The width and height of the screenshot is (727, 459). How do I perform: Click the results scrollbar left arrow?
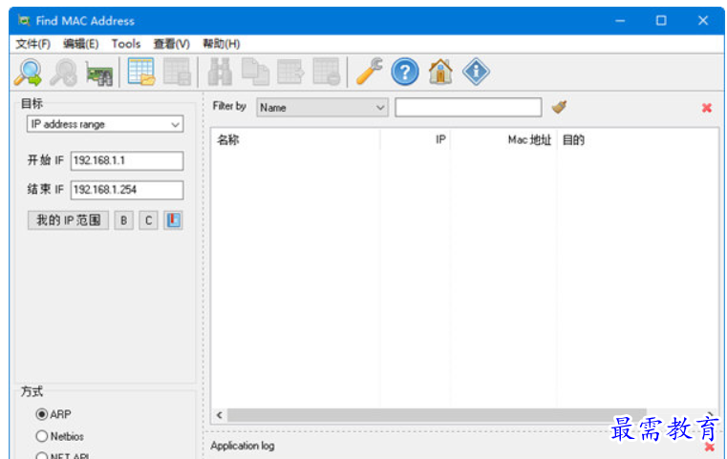tap(220, 415)
